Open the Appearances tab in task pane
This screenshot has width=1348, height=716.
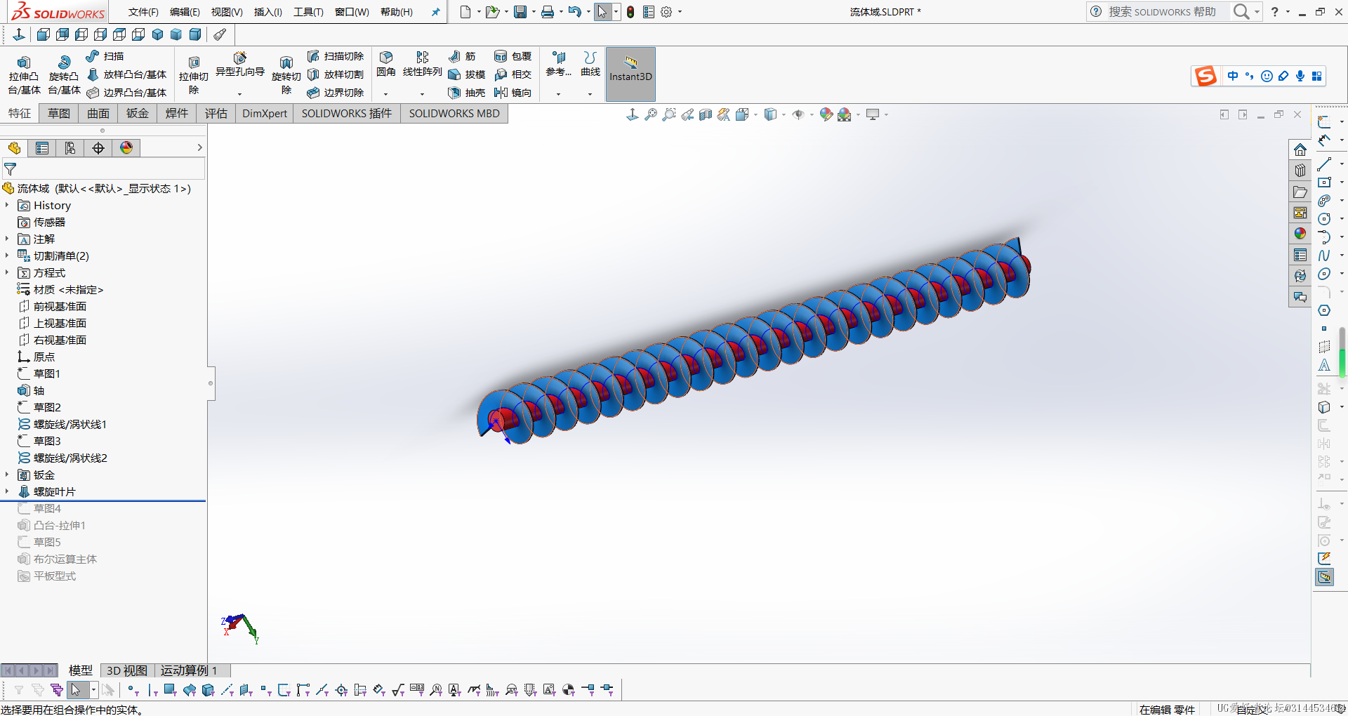(x=1300, y=234)
